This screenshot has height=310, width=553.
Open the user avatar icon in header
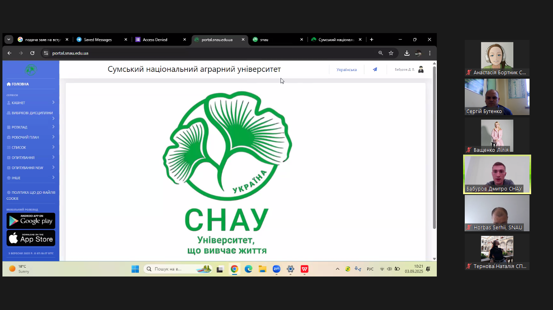pyautogui.click(x=421, y=69)
